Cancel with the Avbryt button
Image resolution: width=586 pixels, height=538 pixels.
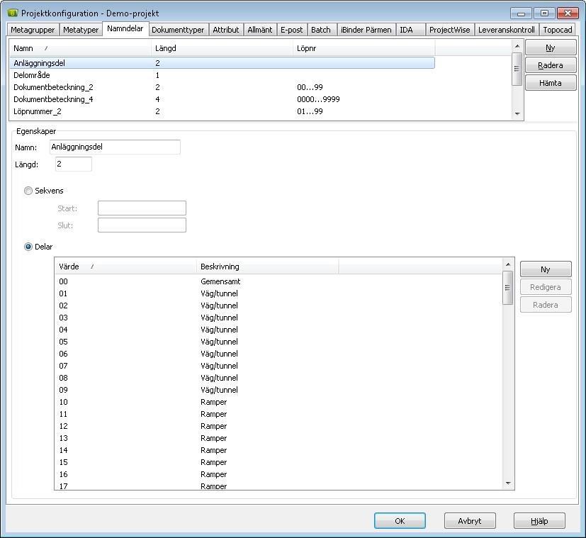(470, 521)
